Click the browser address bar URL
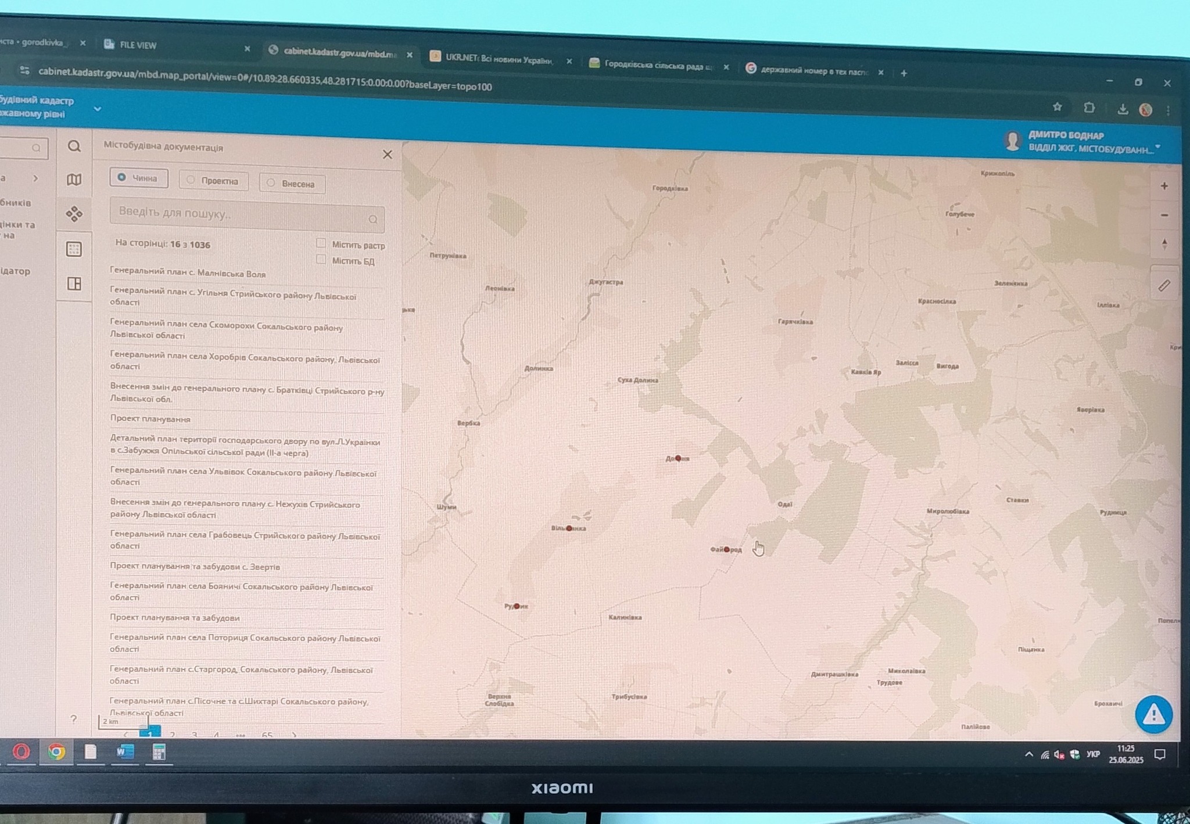Image resolution: width=1190 pixels, height=824 pixels. (265, 79)
